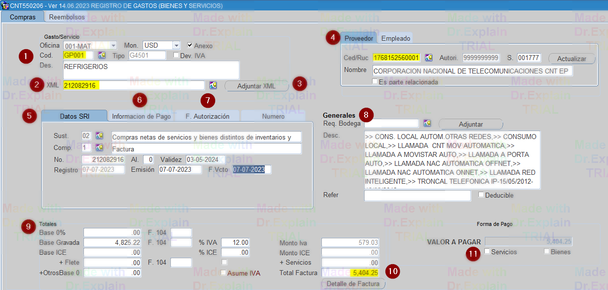Click lookup icon next to Req. Bodega
Viewport: 608px width, 290px height.
[x=427, y=123]
